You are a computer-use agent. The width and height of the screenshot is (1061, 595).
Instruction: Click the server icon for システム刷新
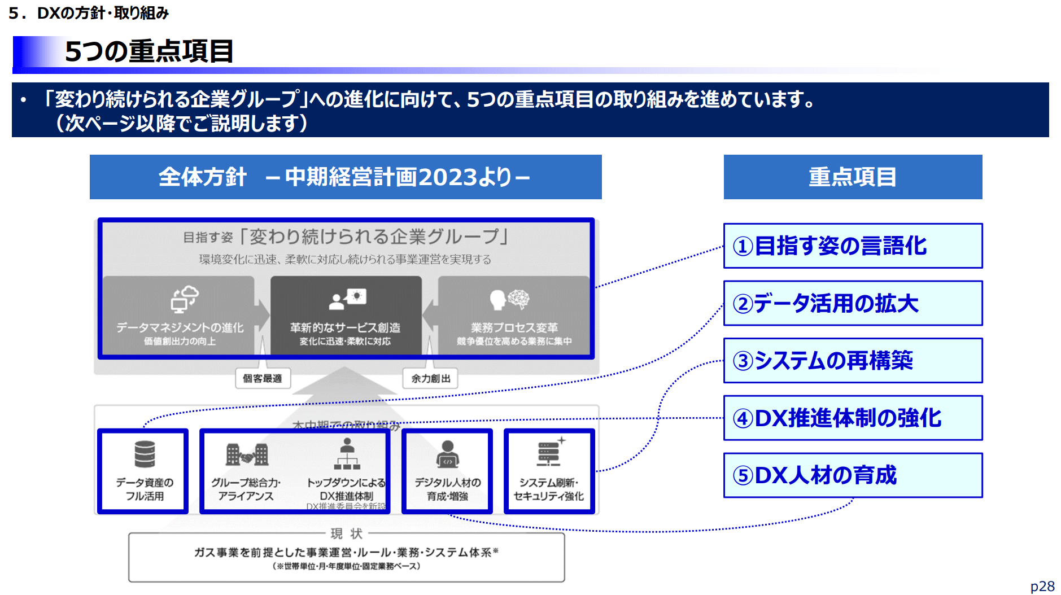click(550, 452)
